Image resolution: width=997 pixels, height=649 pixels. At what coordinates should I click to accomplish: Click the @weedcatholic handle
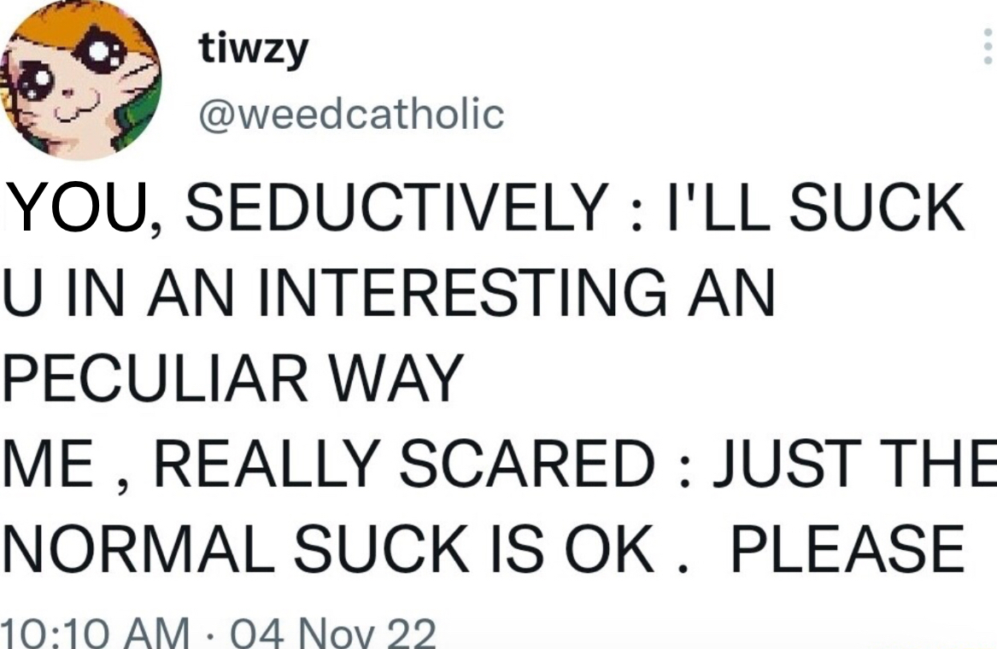(350, 114)
